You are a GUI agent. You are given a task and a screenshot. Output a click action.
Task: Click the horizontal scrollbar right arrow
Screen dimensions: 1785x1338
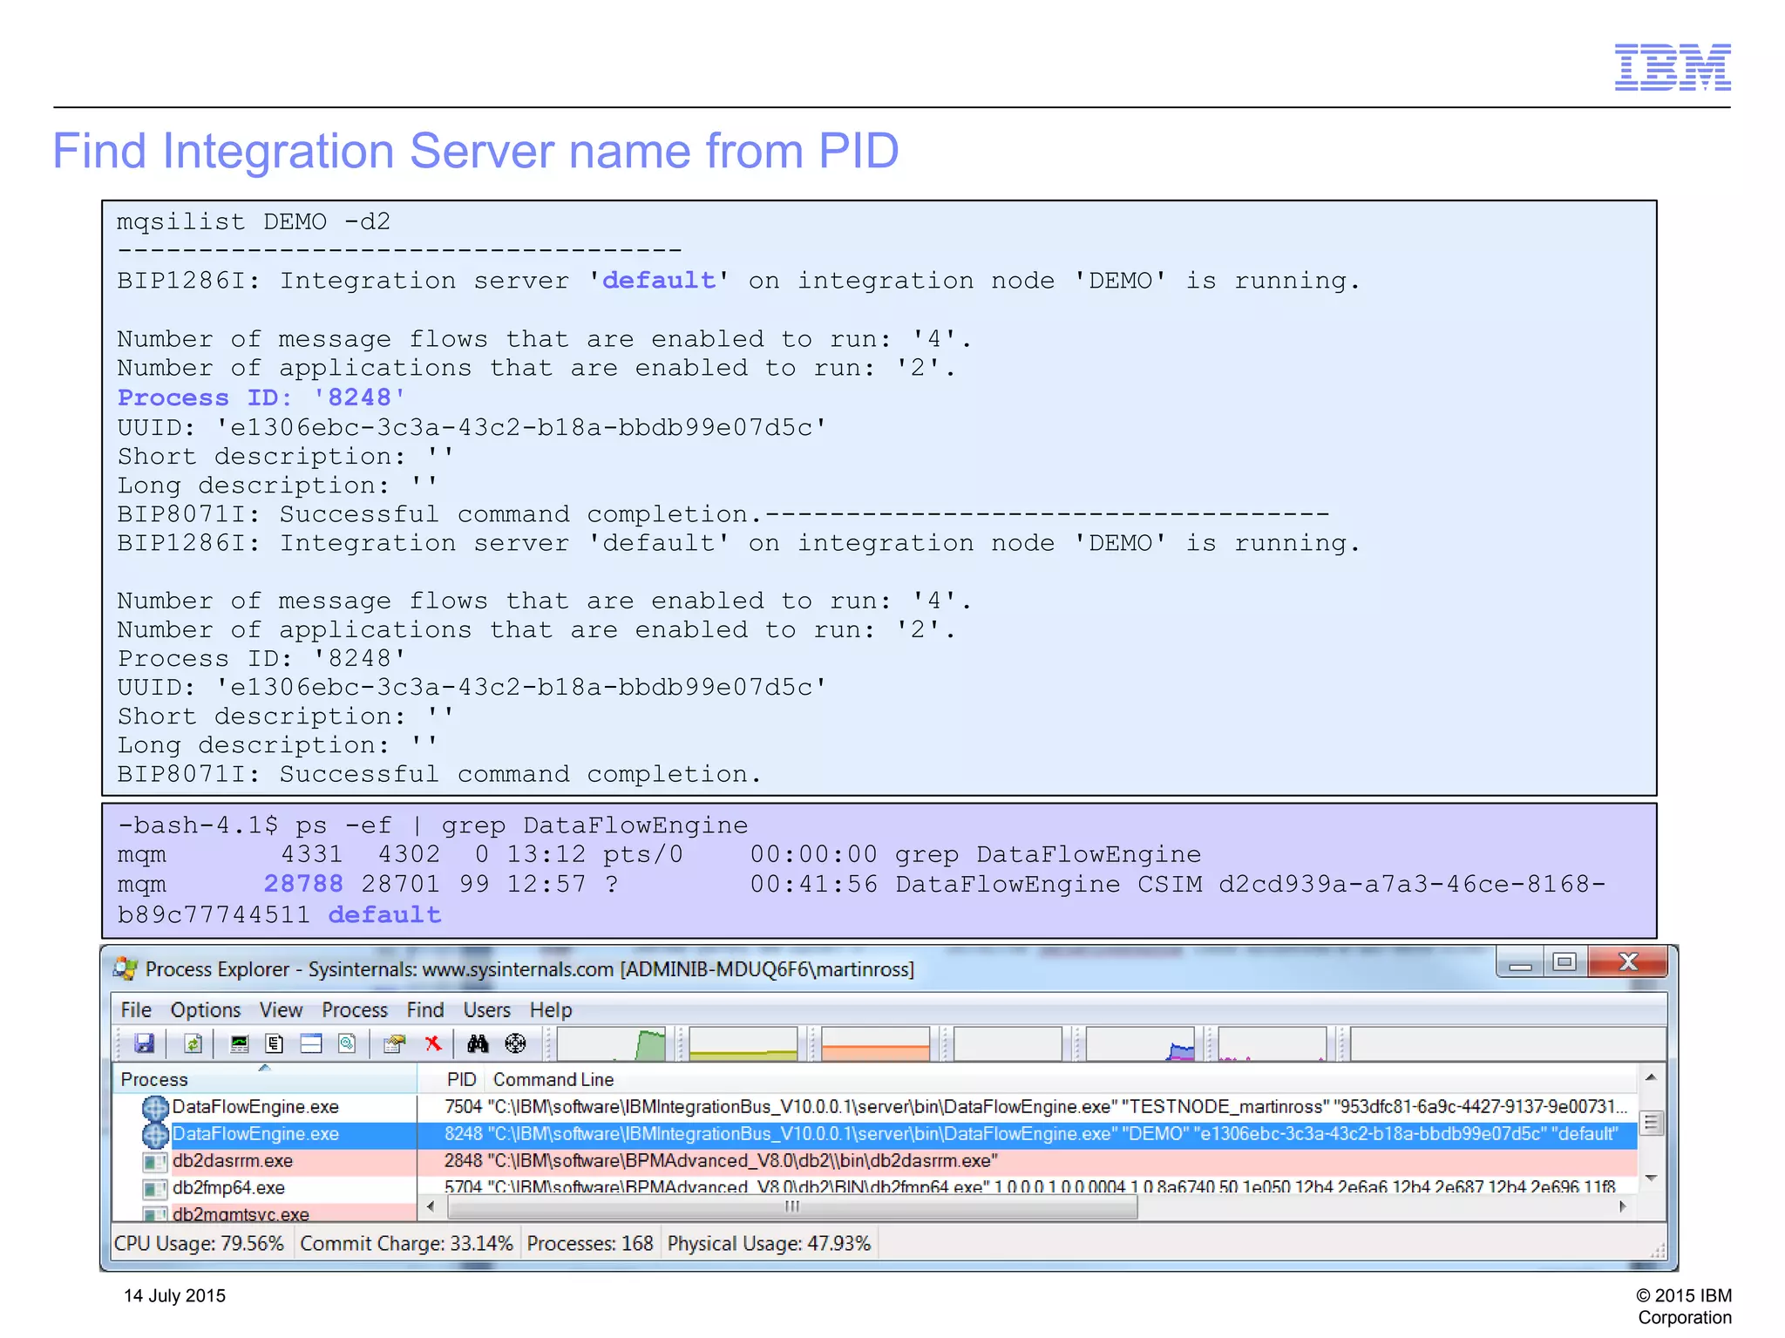coord(1622,1206)
